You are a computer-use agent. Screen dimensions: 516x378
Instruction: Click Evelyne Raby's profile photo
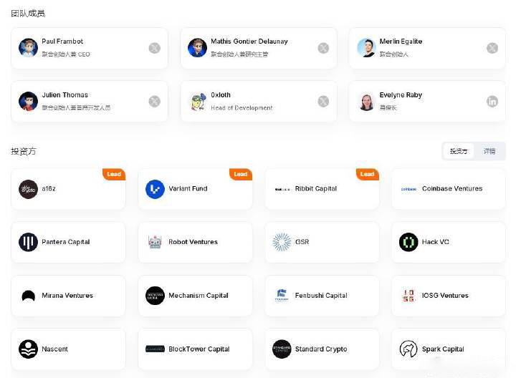[x=366, y=101]
